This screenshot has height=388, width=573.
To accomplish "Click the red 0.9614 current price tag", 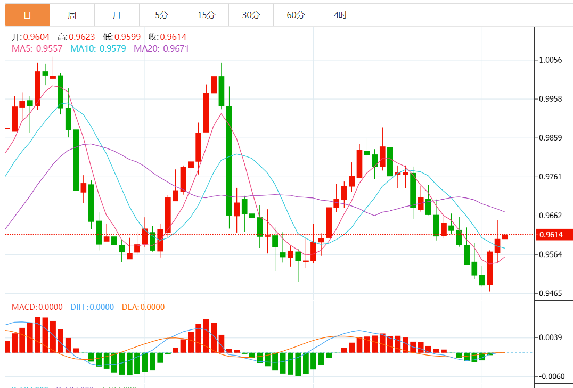I will tap(554, 235).
